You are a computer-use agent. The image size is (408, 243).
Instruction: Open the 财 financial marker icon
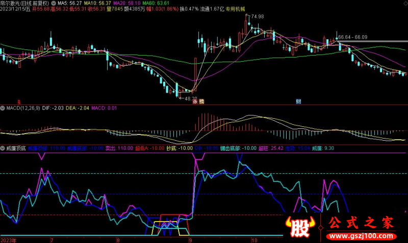tap(298, 101)
